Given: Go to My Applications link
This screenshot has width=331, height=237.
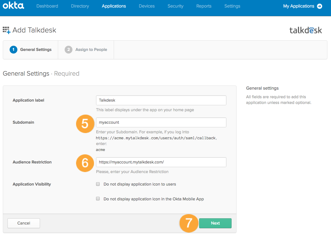Looking at the screenshot, I should [299, 6].
